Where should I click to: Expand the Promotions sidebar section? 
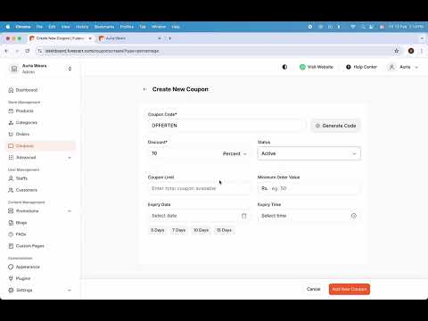coord(40,210)
